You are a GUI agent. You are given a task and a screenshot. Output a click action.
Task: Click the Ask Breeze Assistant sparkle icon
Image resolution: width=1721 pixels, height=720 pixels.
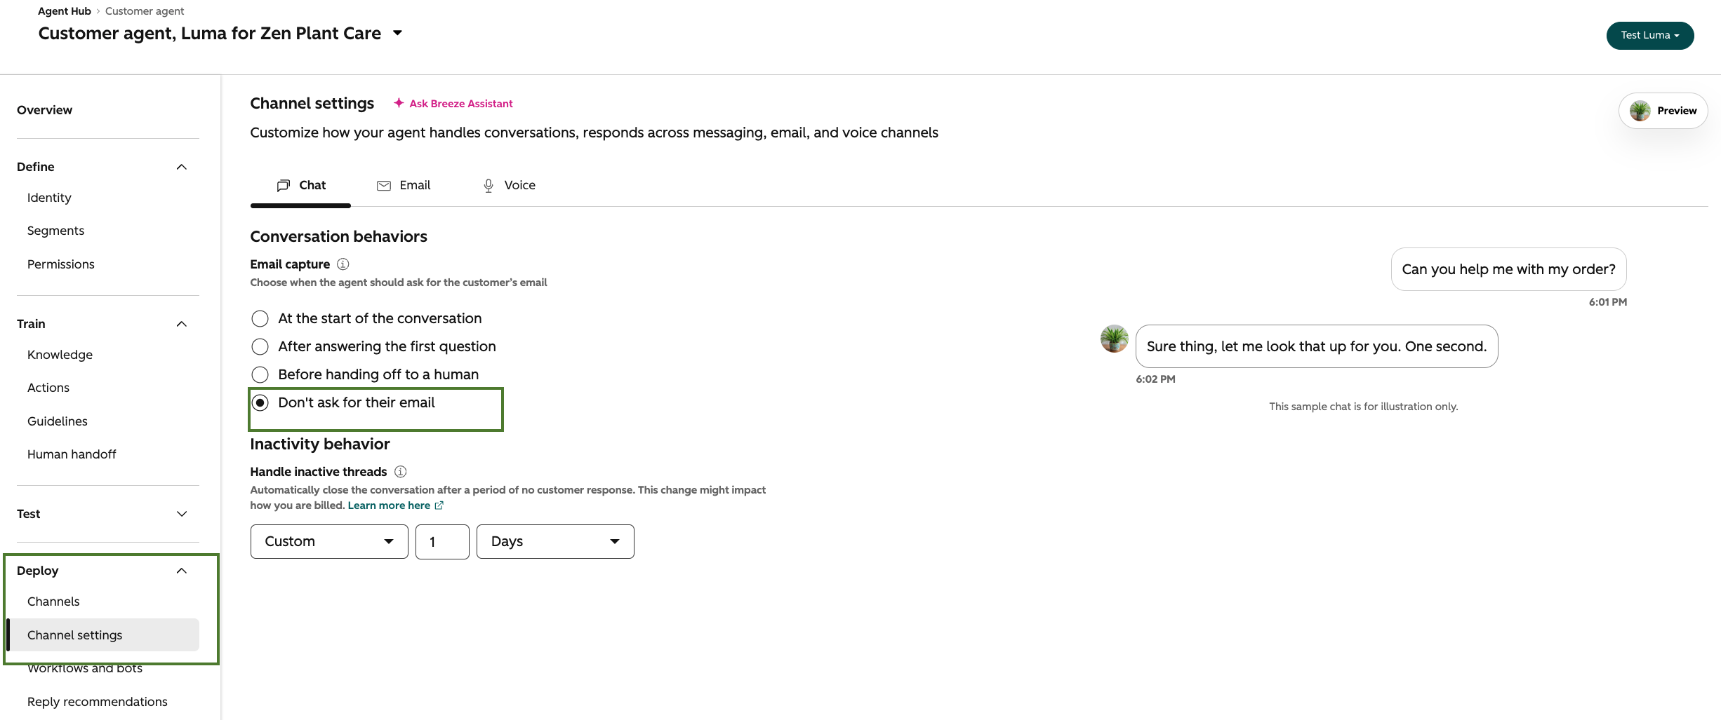pyautogui.click(x=399, y=103)
